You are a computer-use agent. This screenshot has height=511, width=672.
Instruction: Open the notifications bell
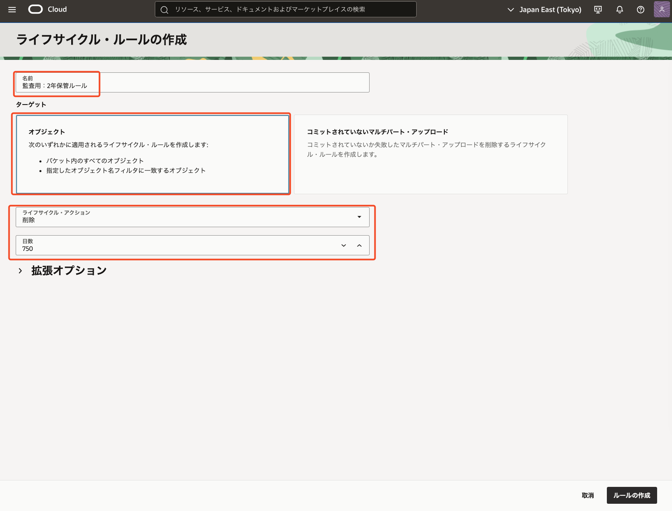(619, 10)
